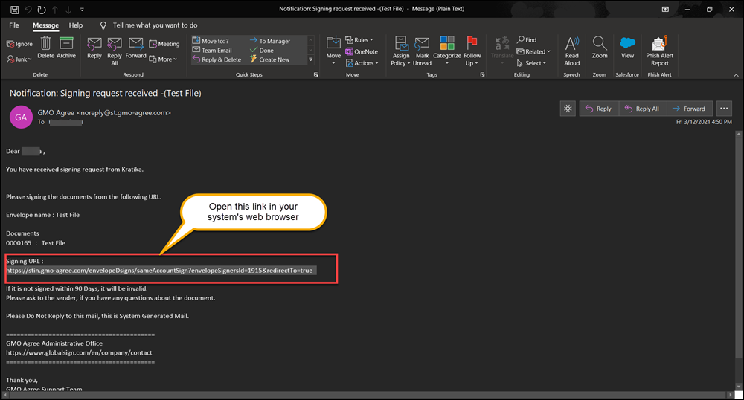This screenshot has height=400, width=744.
Task: Select the Team Email quick step
Action: [x=212, y=51]
